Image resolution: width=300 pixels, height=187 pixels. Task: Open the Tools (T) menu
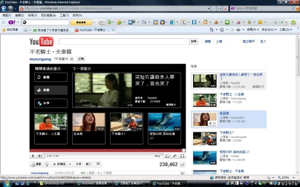(64, 15)
